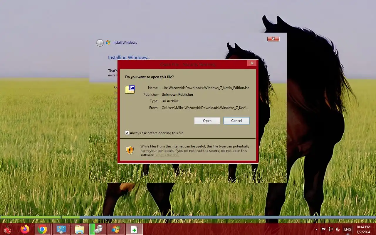
Task: Close the Install Windows window
Action: (273, 39)
